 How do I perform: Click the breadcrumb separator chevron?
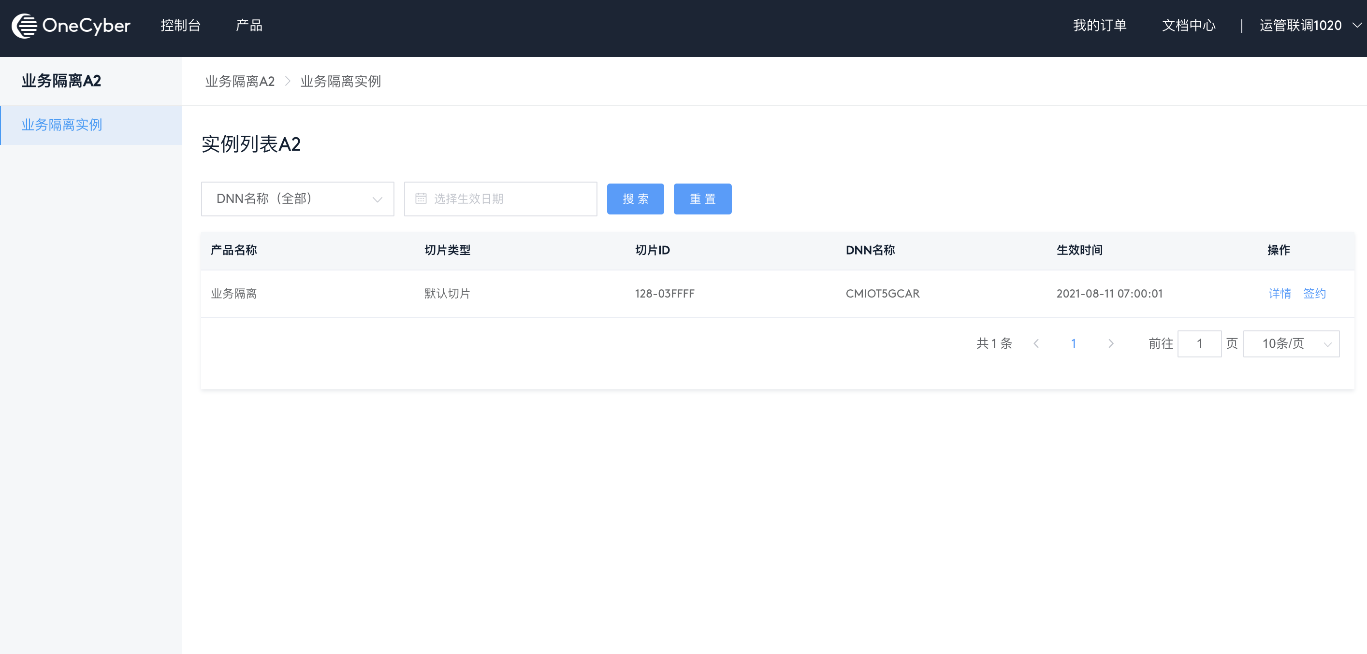pyautogui.click(x=288, y=81)
